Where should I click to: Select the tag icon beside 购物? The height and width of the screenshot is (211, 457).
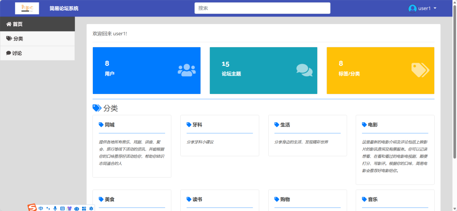coord(277,199)
